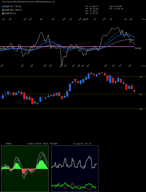
Task: Click the 'Pre L: 748.67' value
Action: click(92, 11)
